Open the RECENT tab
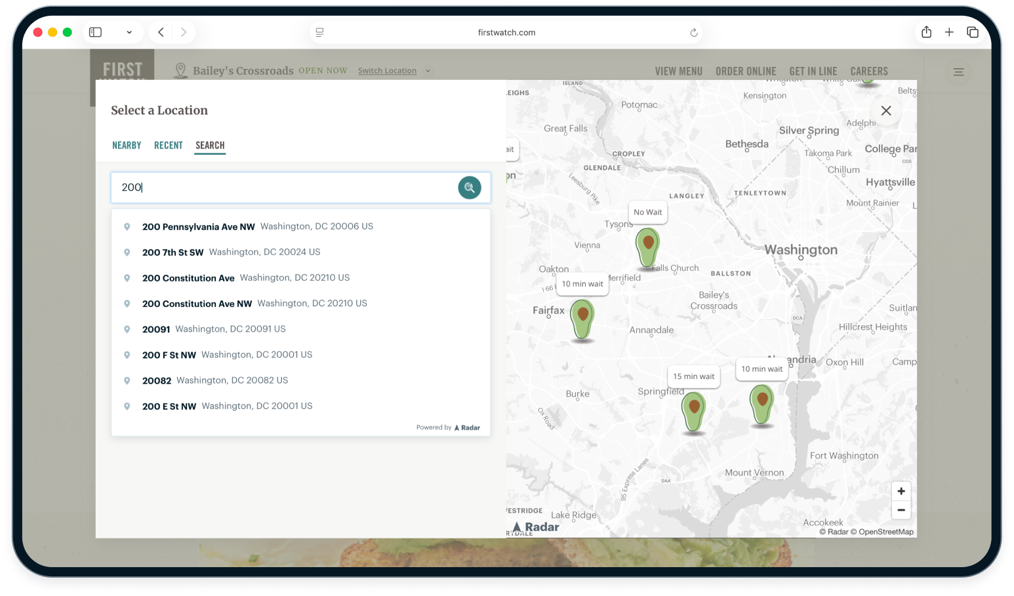This screenshot has width=1014, height=596. click(168, 145)
